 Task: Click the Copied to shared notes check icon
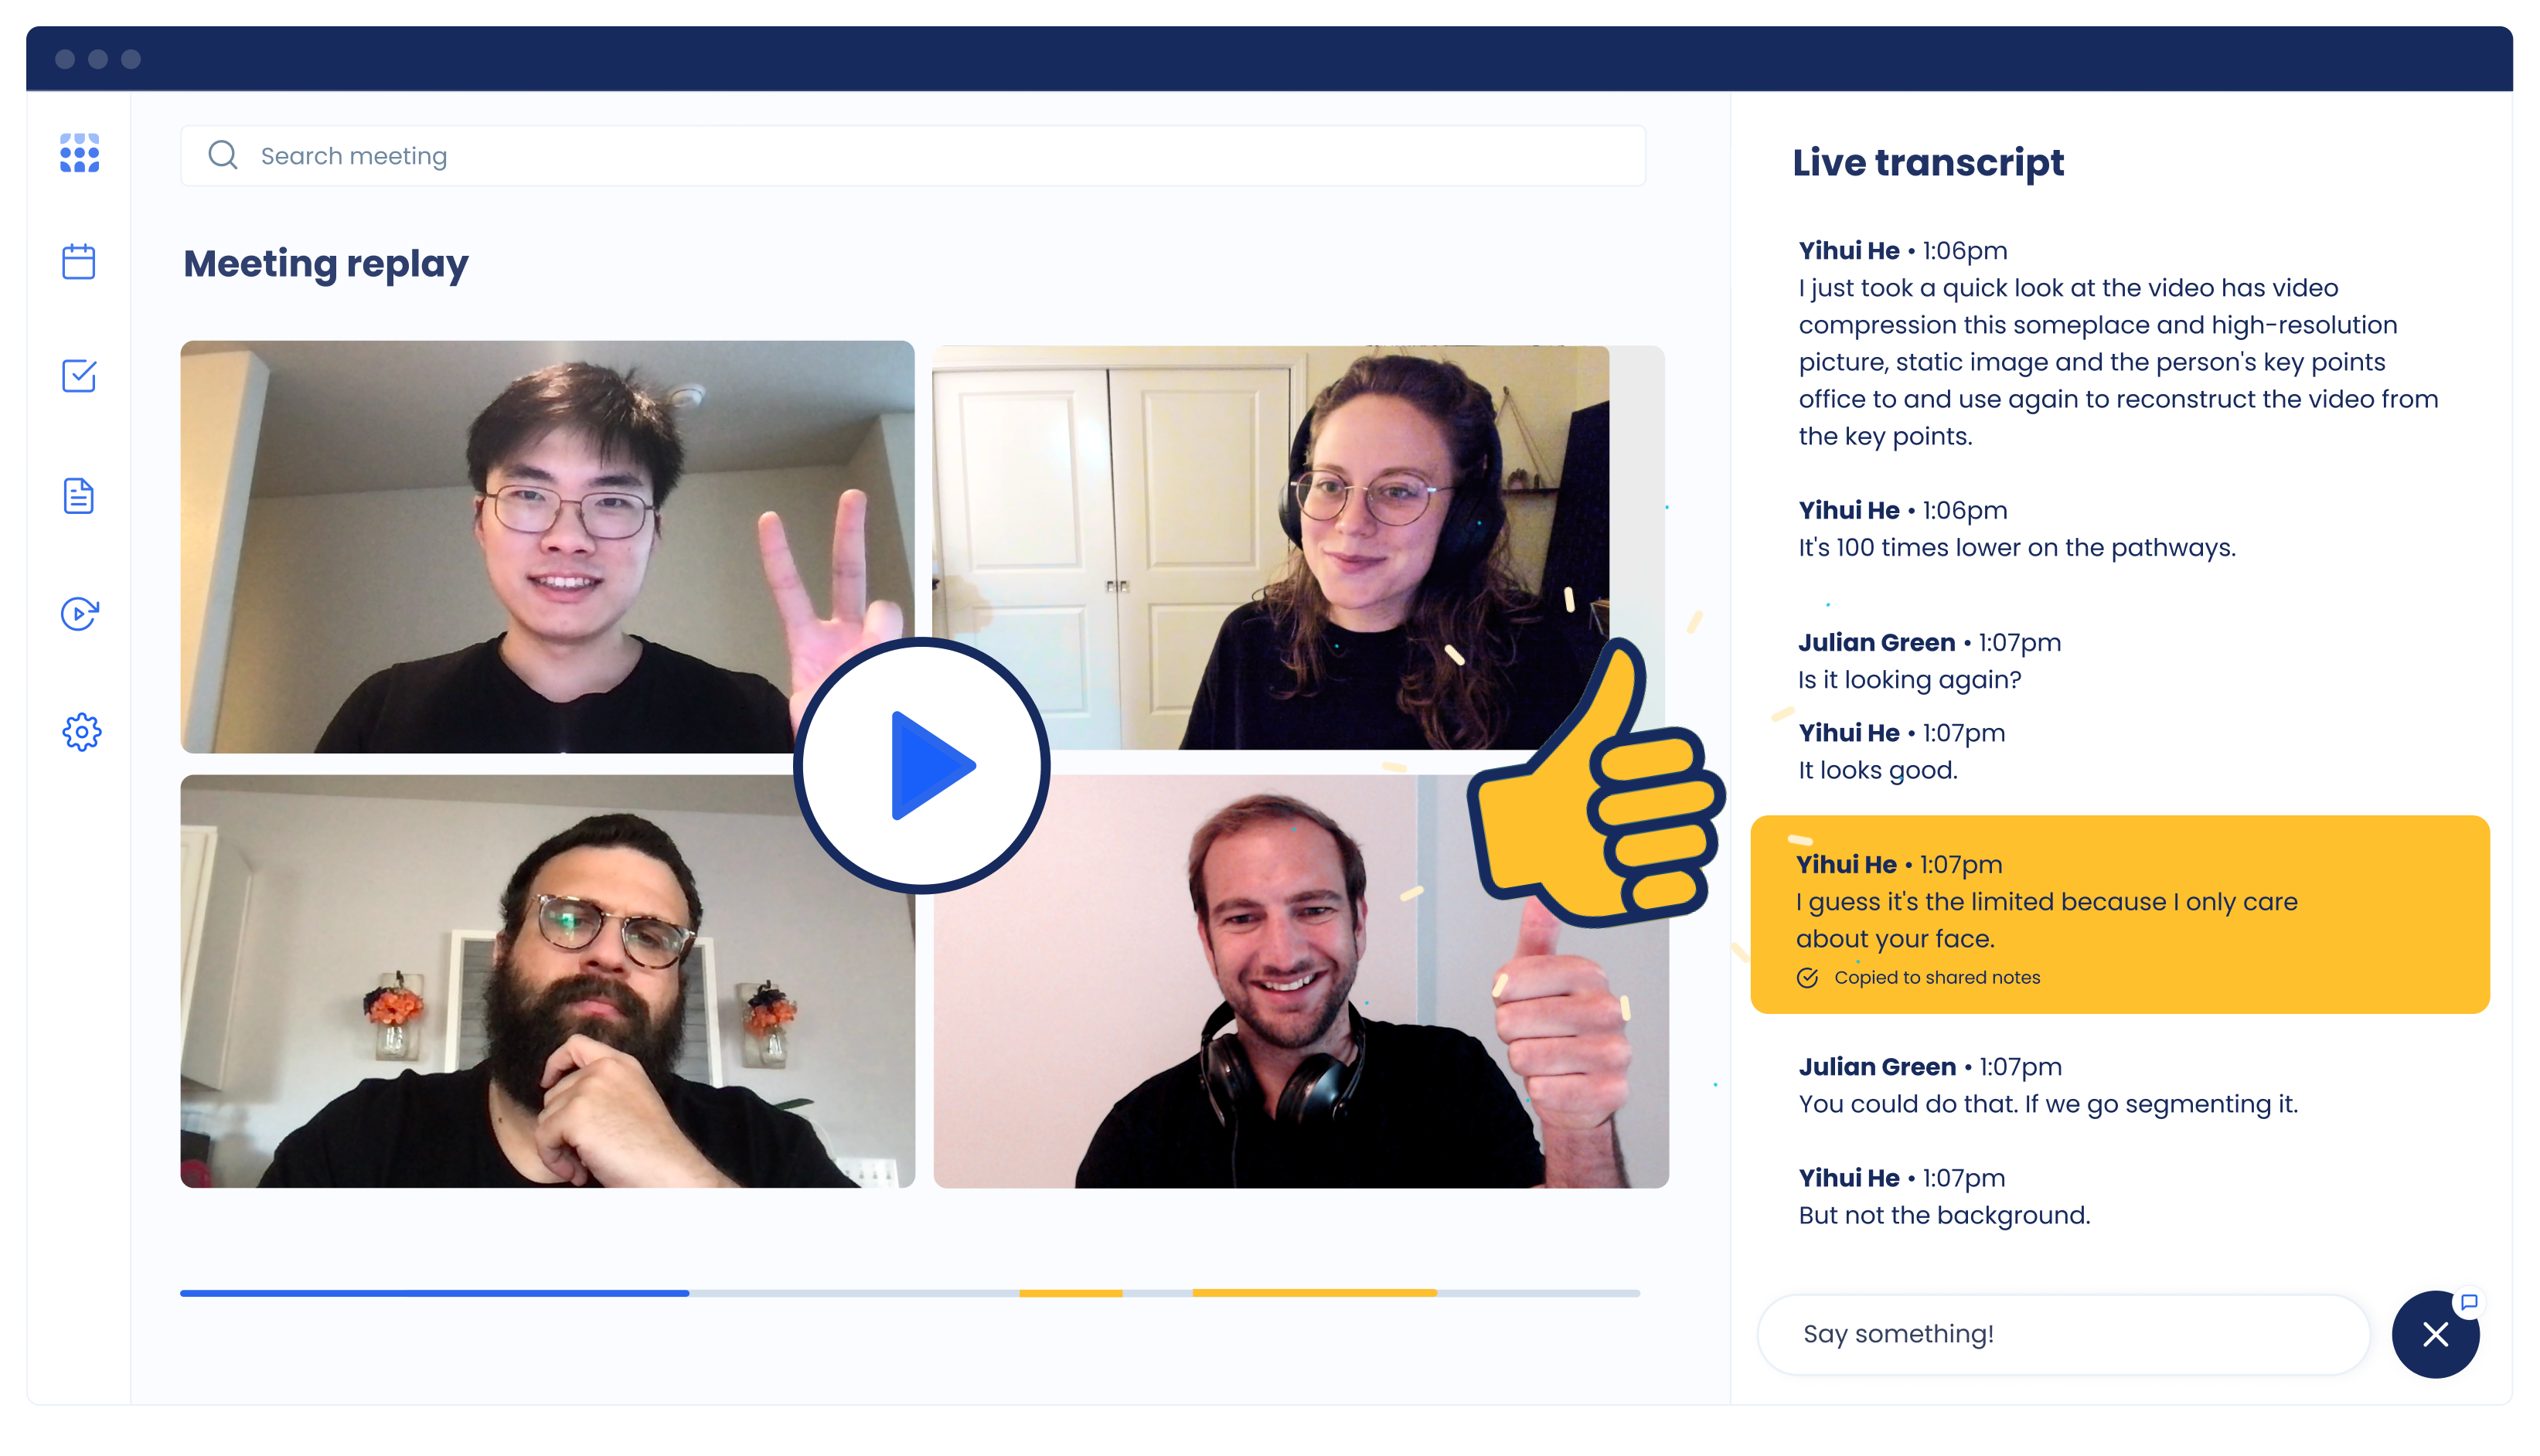click(1807, 978)
